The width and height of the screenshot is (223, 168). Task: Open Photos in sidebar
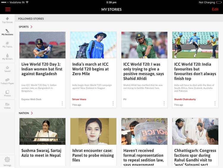[x=7, y=93]
